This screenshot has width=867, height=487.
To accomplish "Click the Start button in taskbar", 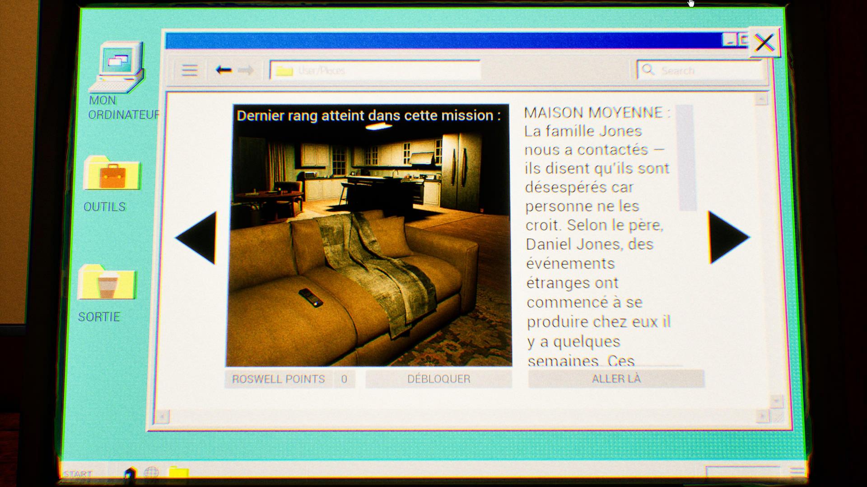I will [78, 474].
